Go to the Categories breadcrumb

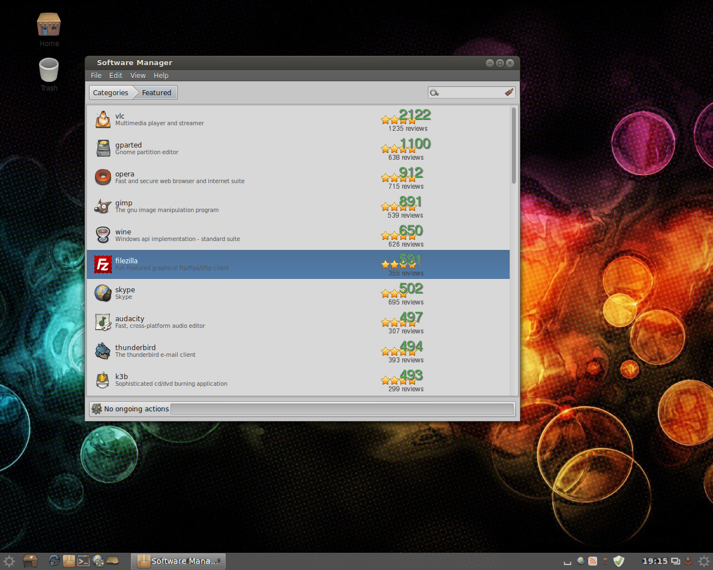(x=111, y=92)
